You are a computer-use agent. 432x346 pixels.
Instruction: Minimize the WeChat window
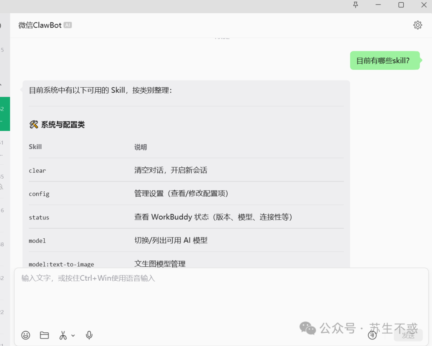[378, 5]
